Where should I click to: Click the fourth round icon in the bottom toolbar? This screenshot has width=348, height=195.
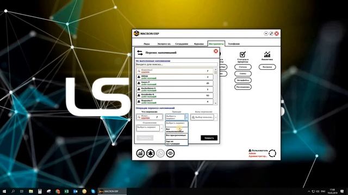tap(170, 153)
